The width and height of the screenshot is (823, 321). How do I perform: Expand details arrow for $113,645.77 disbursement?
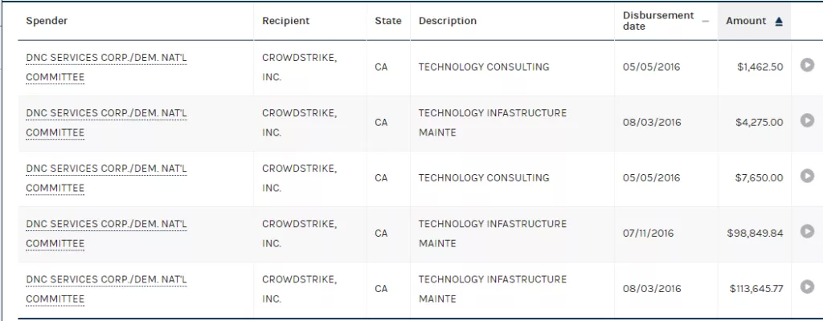tap(807, 286)
